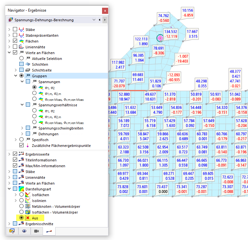Screen dimensions: 248x240
Task: Open the navigator data tab icon
Action: click(x=12, y=231)
